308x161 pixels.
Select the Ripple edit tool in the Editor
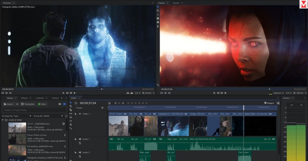71,121
